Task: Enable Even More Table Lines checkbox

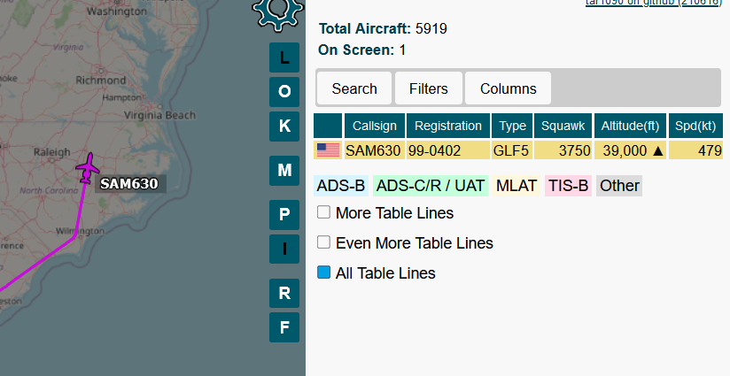Action: coord(323,242)
